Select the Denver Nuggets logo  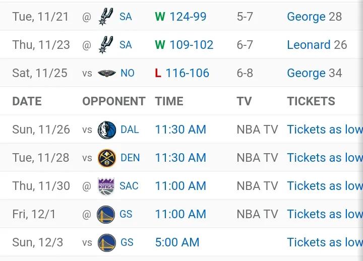[x=107, y=158]
